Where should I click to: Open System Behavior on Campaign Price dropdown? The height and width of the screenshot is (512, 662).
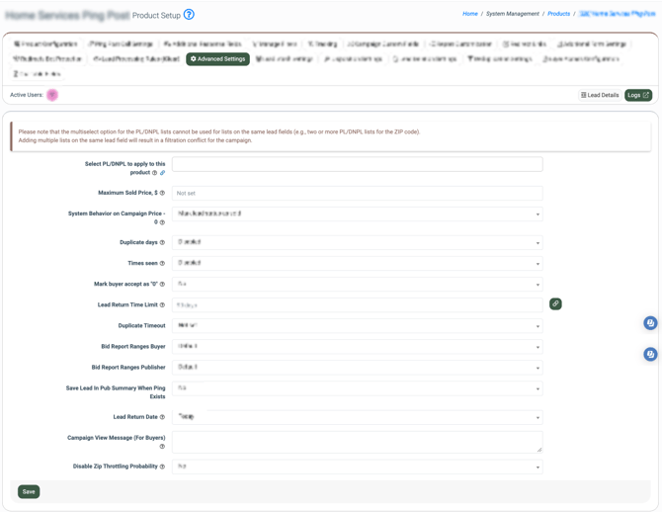click(357, 213)
